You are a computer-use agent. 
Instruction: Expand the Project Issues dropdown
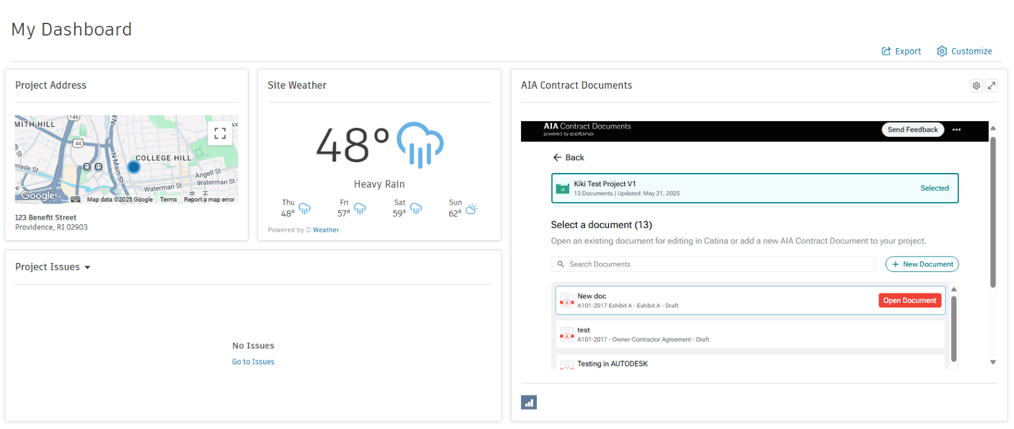tap(87, 267)
